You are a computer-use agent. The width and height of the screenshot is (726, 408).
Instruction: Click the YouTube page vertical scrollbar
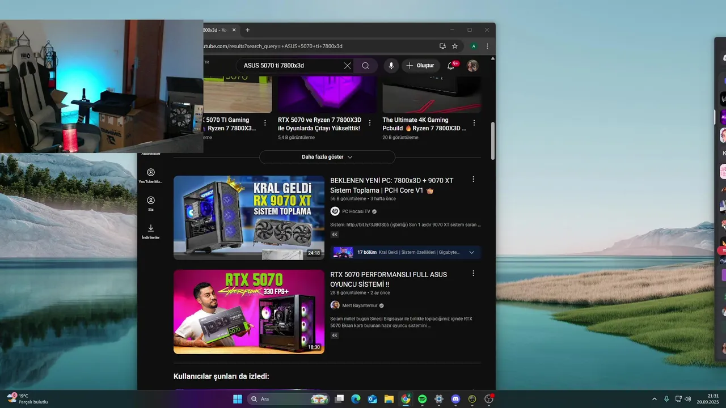pos(492,141)
